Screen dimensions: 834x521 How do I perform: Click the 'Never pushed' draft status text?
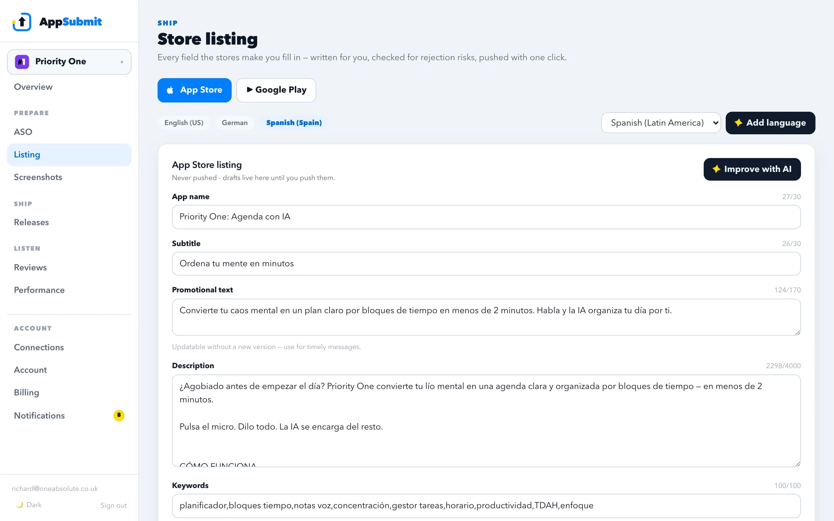pos(253,178)
